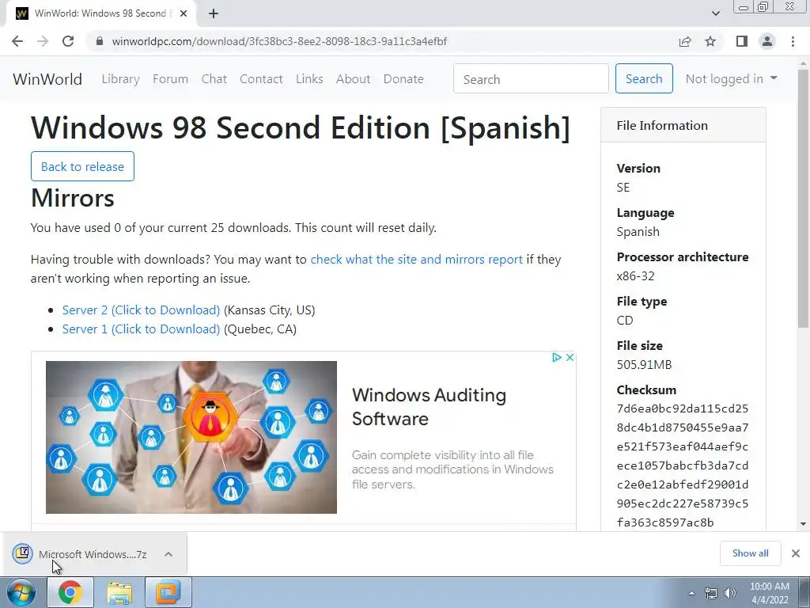Image resolution: width=810 pixels, height=608 pixels.
Task: Show hidden tray icons arrow
Action: pos(691,593)
